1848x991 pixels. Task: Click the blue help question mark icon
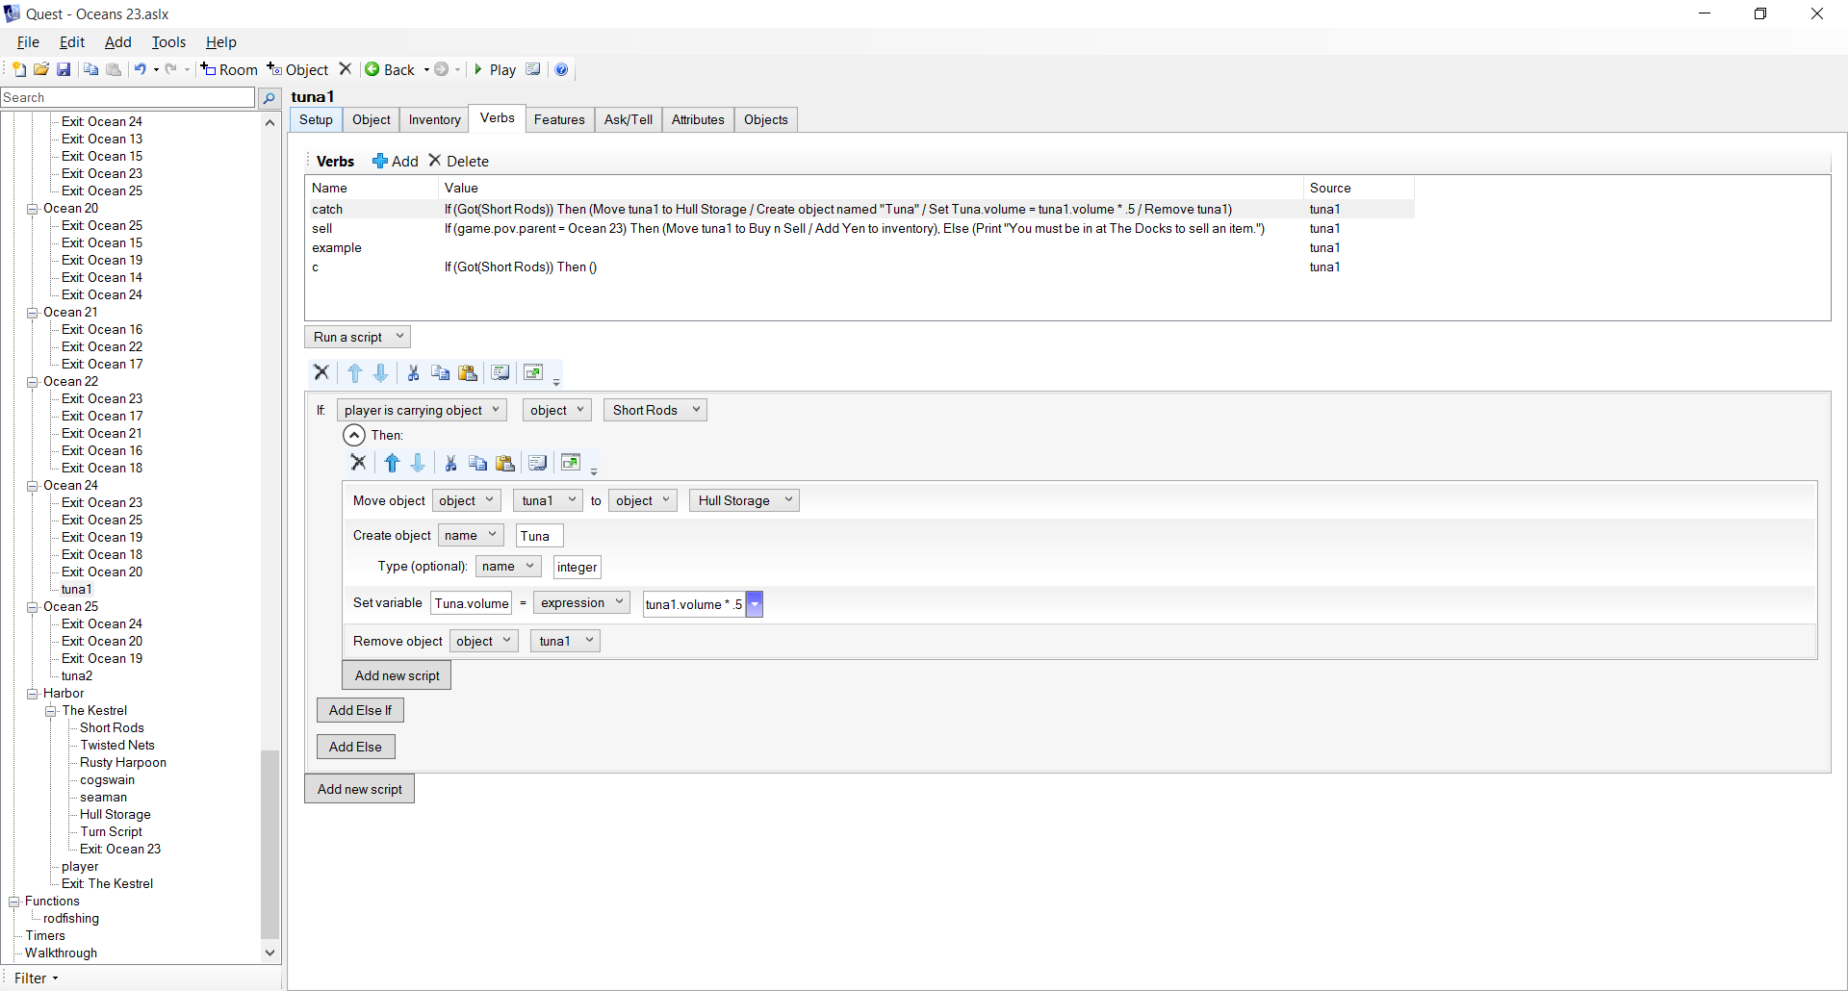(561, 69)
